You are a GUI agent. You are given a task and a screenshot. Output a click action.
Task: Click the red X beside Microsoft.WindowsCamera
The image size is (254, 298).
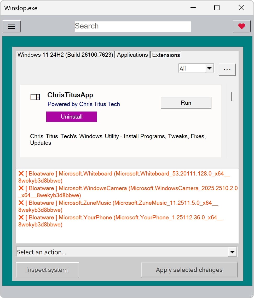coord(21,188)
